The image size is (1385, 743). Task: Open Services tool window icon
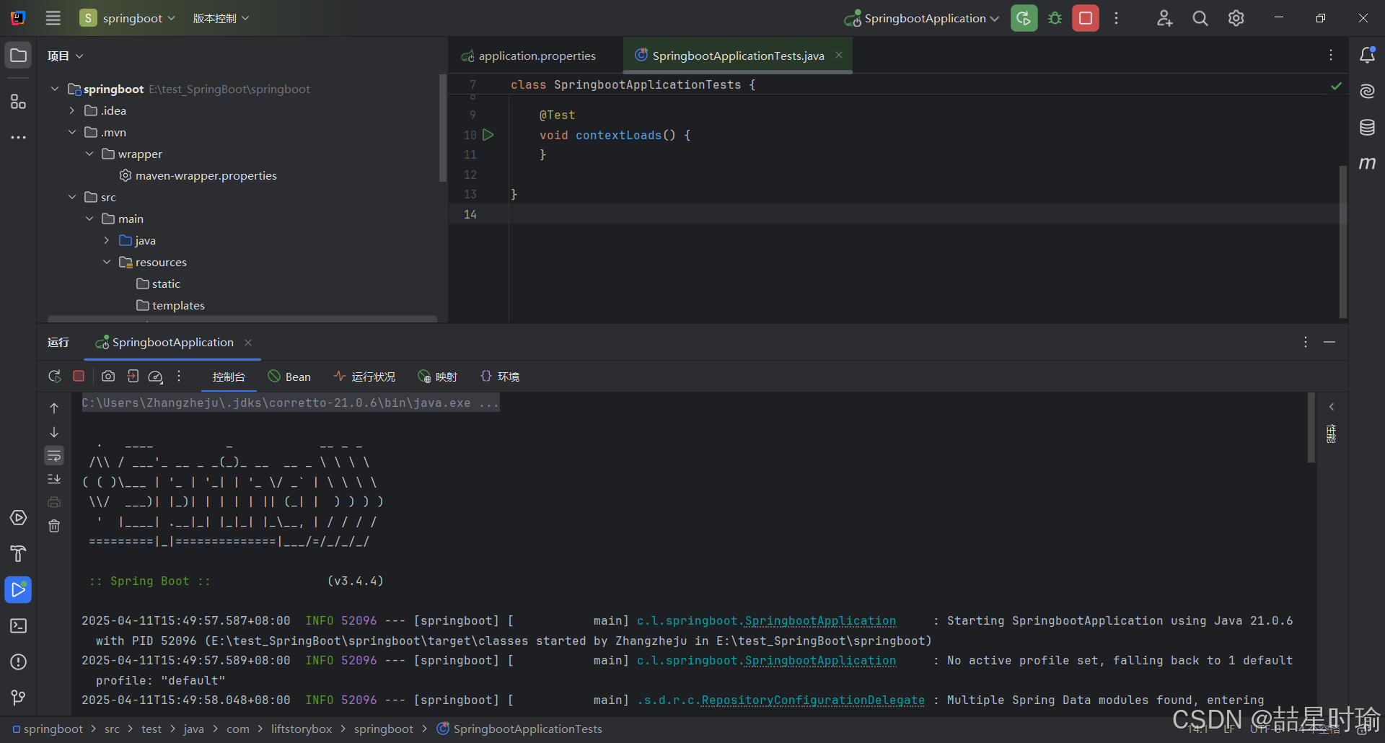pyautogui.click(x=18, y=518)
